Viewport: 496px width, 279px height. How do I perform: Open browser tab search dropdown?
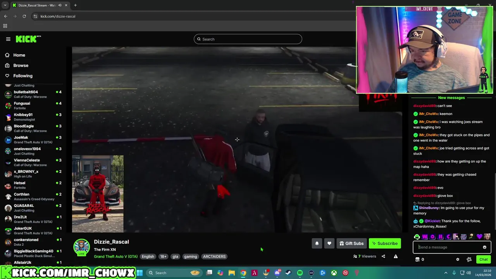[5, 5]
